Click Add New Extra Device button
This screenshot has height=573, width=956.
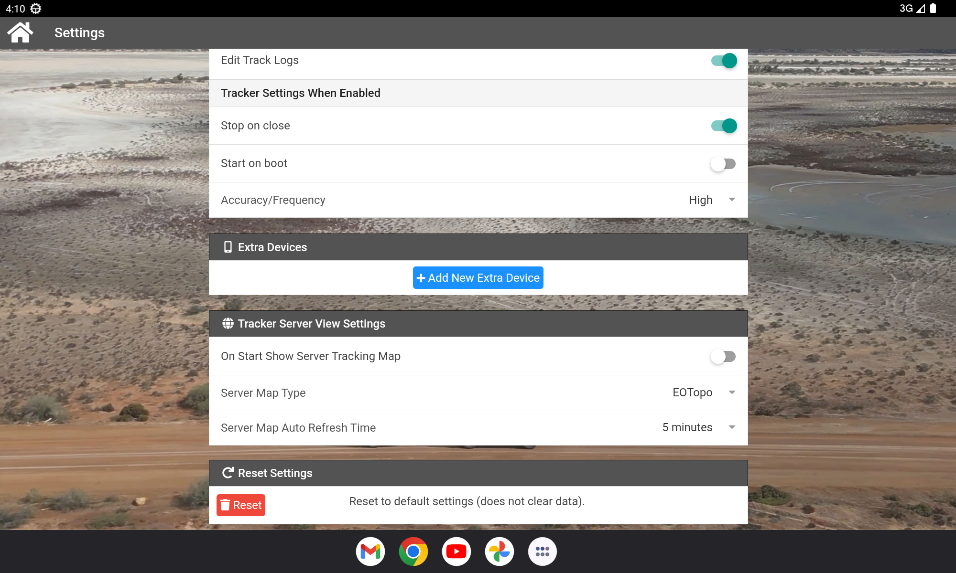pos(478,277)
